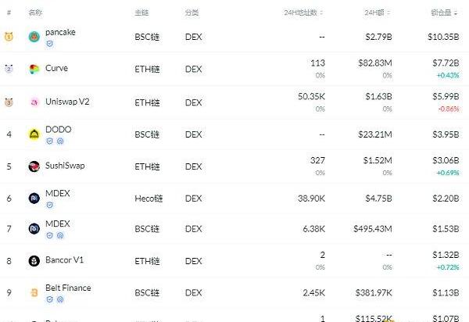Click the category column header
The height and width of the screenshot is (322, 469).
click(x=192, y=13)
